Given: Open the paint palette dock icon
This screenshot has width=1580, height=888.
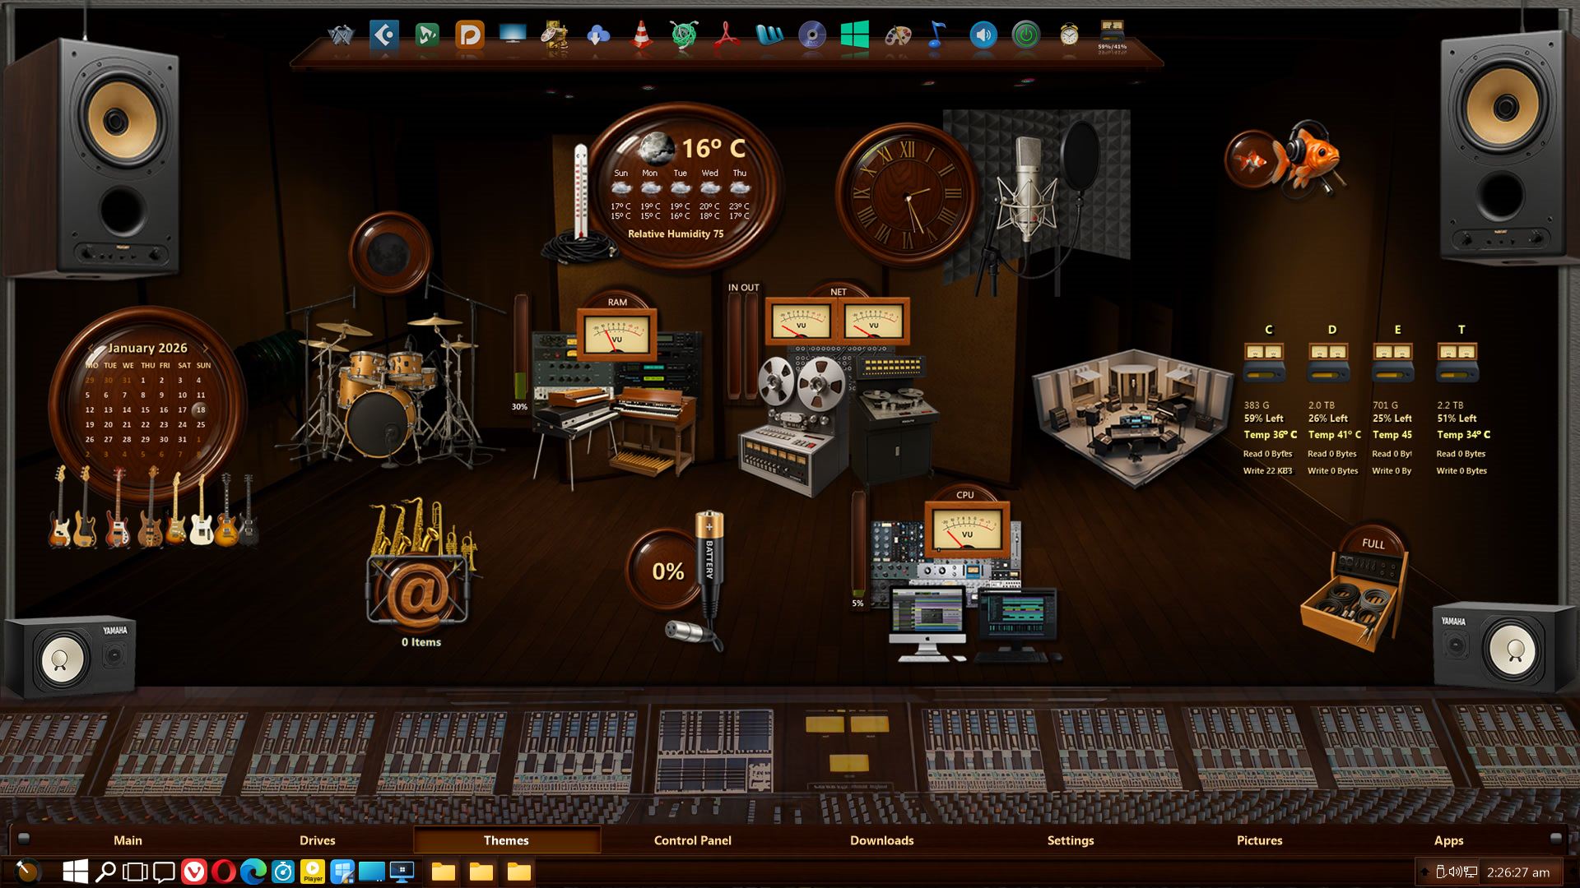Looking at the screenshot, I should [897, 35].
